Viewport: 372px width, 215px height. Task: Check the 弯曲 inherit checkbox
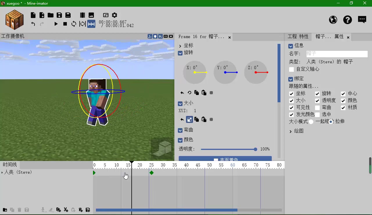[x=317, y=107]
